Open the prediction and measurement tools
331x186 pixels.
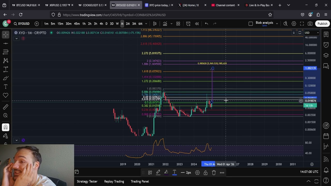(6, 69)
